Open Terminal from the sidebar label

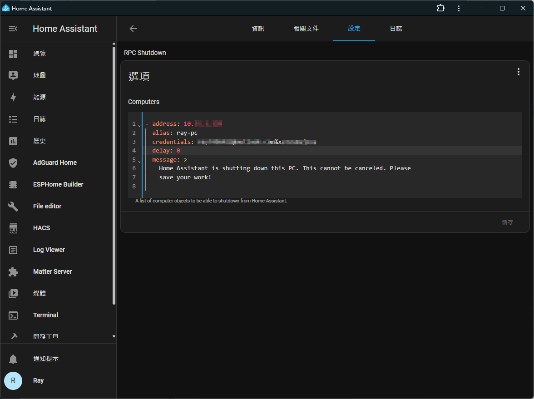pos(45,315)
